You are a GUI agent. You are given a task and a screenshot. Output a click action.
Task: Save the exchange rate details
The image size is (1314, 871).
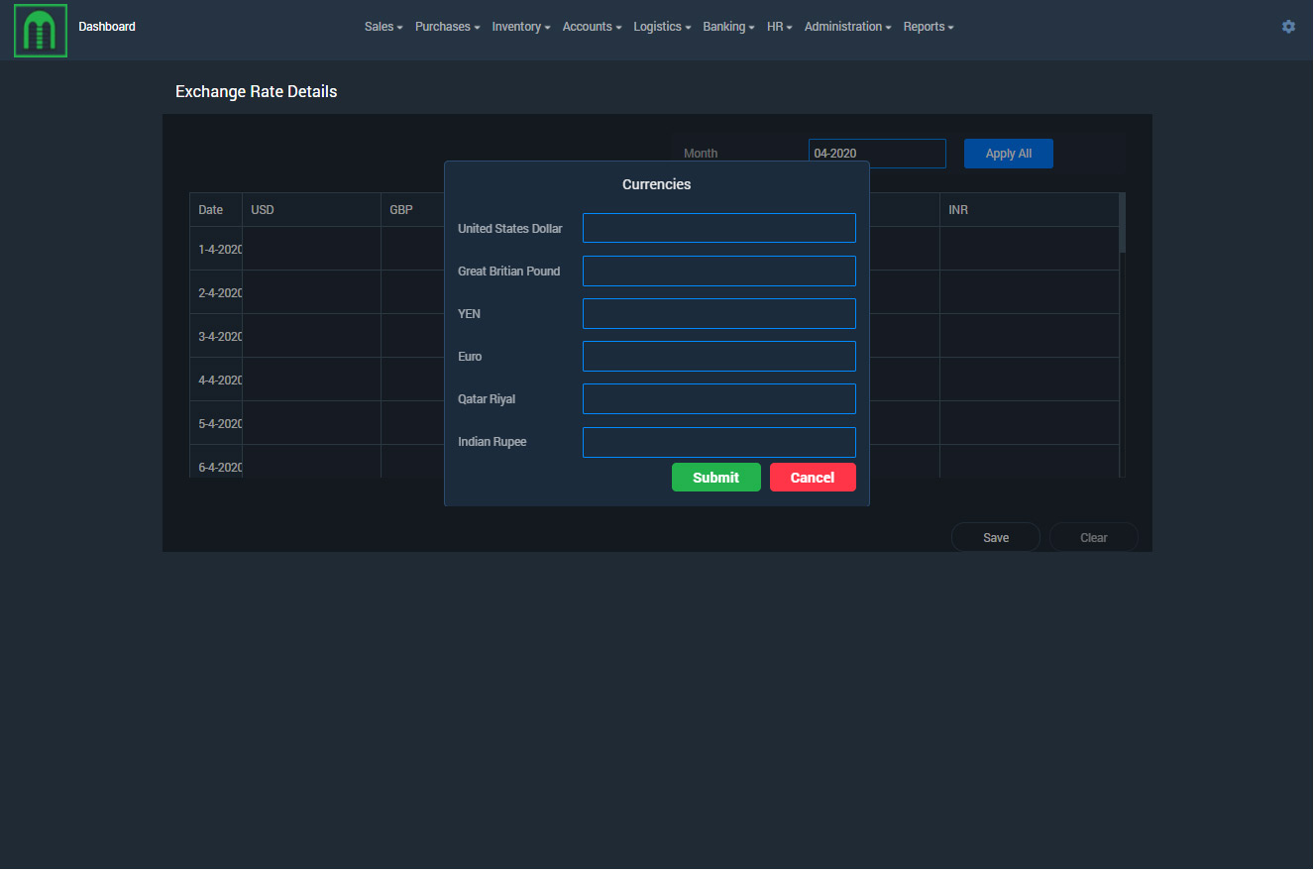pos(996,537)
